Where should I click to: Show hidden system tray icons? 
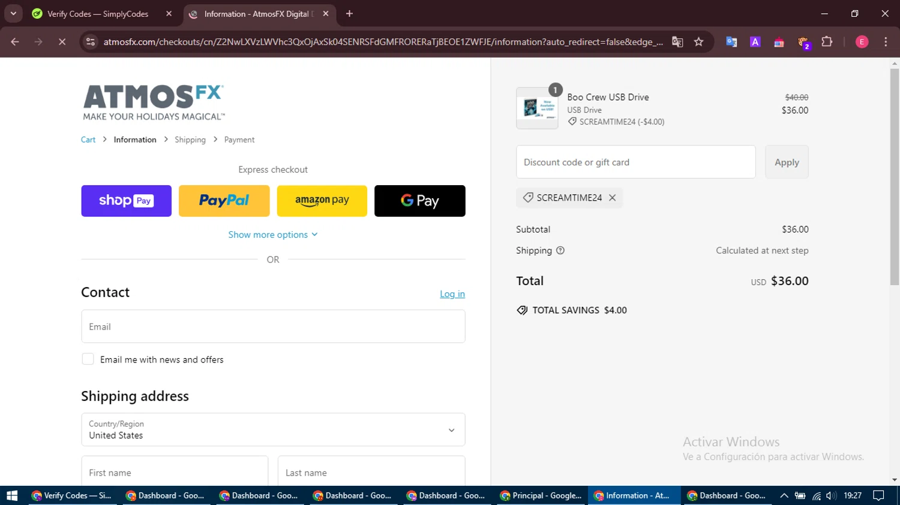pyautogui.click(x=784, y=495)
